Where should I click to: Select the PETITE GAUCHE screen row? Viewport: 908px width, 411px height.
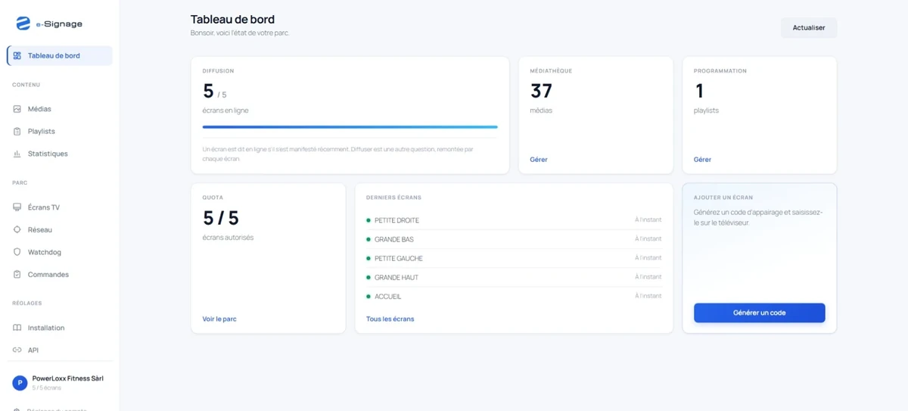click(x=514, y=258)
